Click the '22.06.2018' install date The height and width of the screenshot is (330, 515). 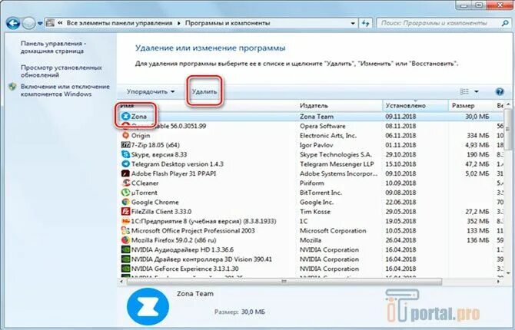coord(400,202)
